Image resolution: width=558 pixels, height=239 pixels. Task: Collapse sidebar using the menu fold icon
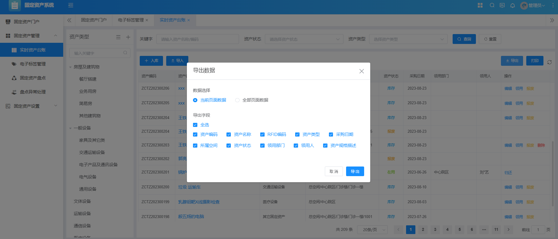[x=71, y=5]
